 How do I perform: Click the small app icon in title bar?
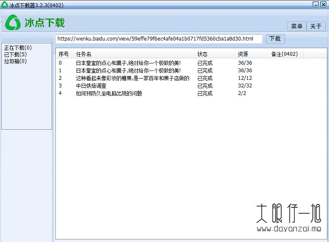[x=4, y=5]
